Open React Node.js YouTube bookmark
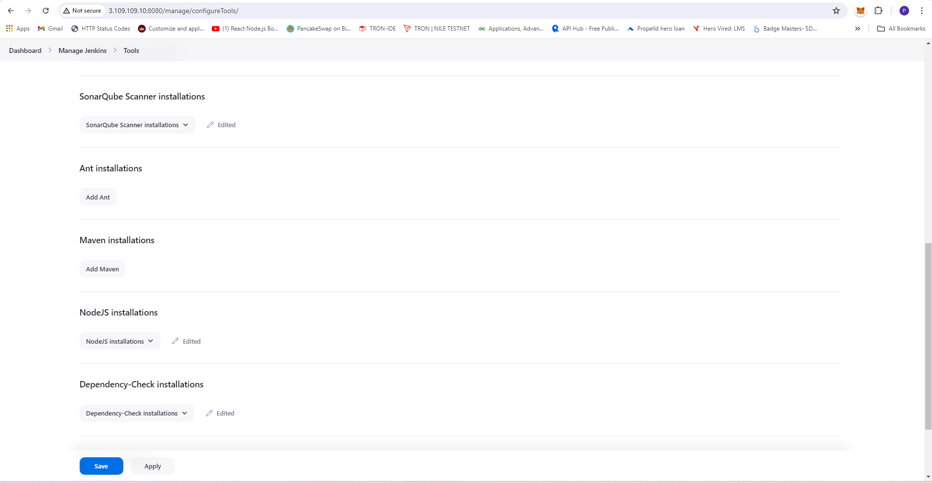This screenshot has height=483, width=932. pos(245,29)
